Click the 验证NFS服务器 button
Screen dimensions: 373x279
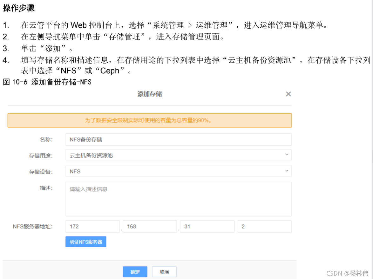(x=86, y=242)
